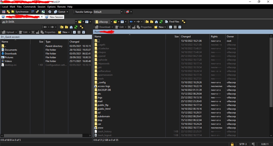Open the Mark menu

[x=13, y=7]
